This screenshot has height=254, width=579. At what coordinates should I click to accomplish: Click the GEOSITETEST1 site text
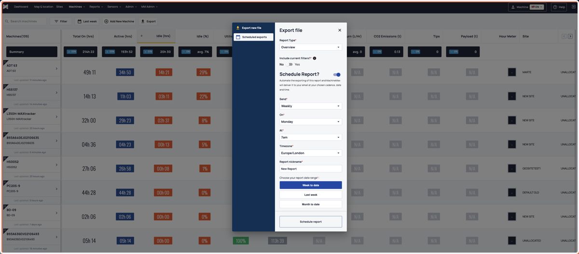(531, 169)
